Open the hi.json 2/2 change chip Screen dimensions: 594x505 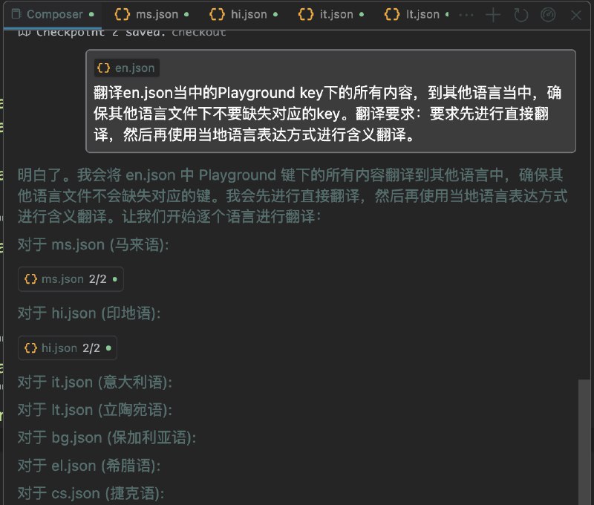click(68, 348)
